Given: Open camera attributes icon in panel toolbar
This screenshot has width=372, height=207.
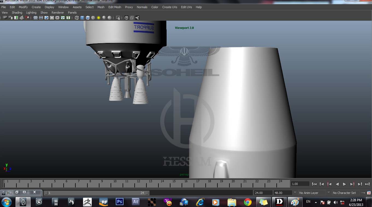Looking at the screenshot, I should pyautogui.click(x=10, y=18).
